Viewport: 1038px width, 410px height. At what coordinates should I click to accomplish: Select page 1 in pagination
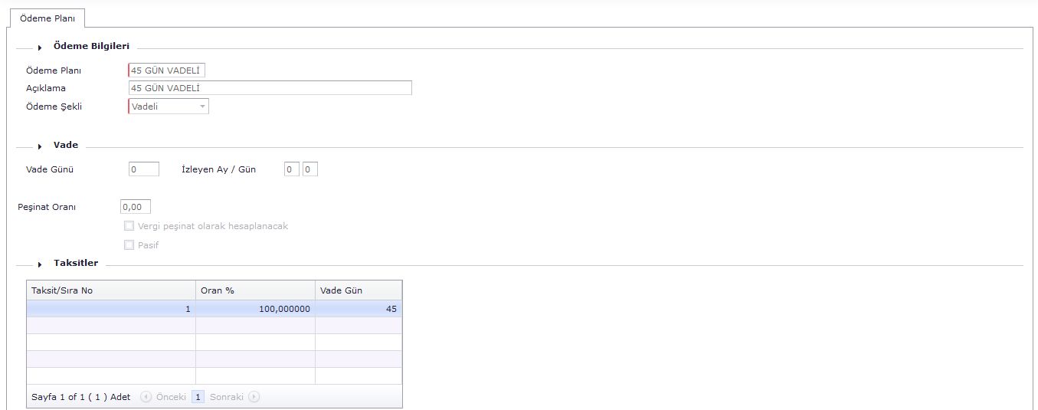pos(198,397)
